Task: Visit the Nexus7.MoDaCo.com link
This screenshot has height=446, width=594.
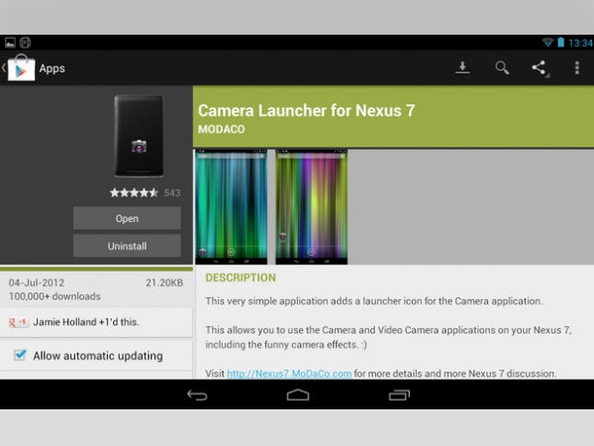Action: (289, 374)
